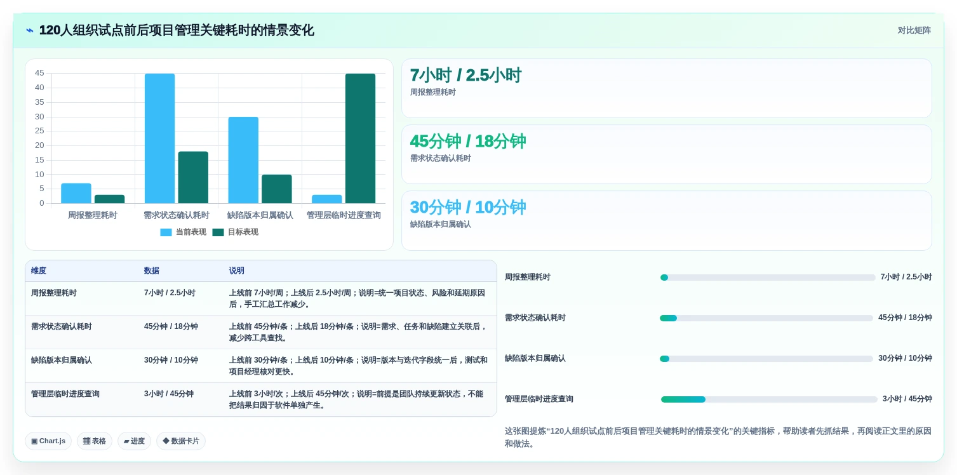Select the 周报整理耗时 table row label
Viewport: 957px width, 475px height.
tap(54, 293)
